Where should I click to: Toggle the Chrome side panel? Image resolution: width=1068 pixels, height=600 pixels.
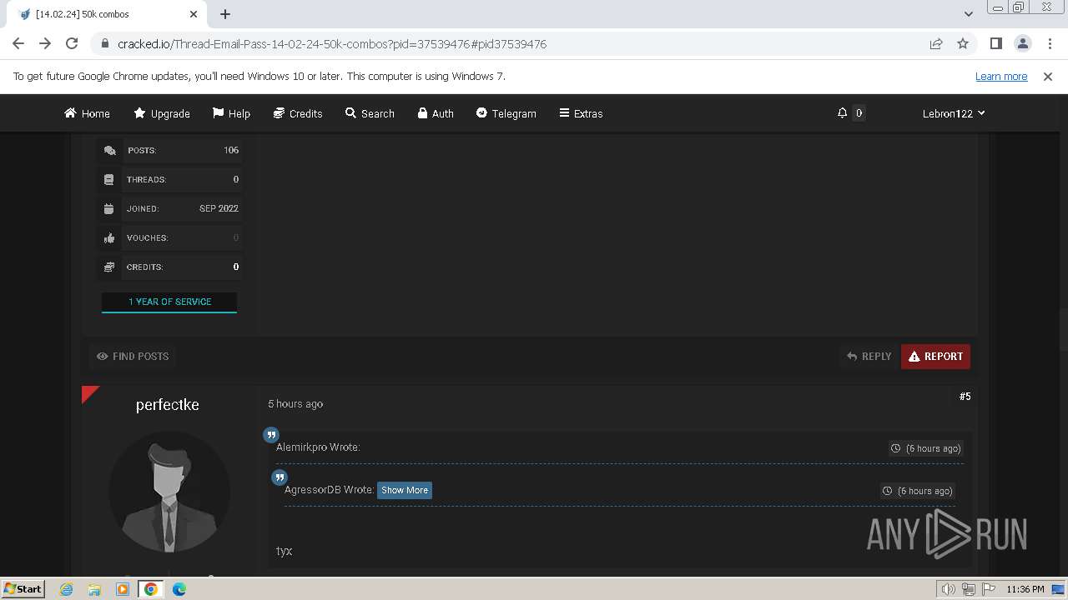[995, 44]
